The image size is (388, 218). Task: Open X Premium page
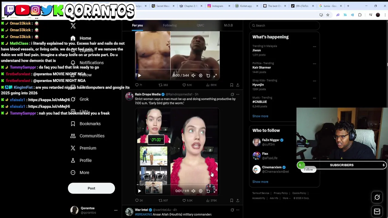click(x=83, y=148)
